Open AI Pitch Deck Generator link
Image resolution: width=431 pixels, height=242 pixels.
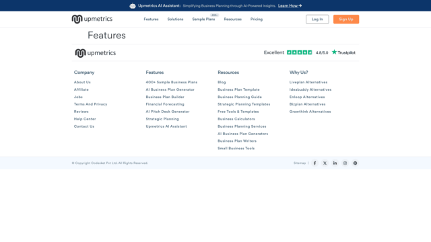click(x=168, y=112)
